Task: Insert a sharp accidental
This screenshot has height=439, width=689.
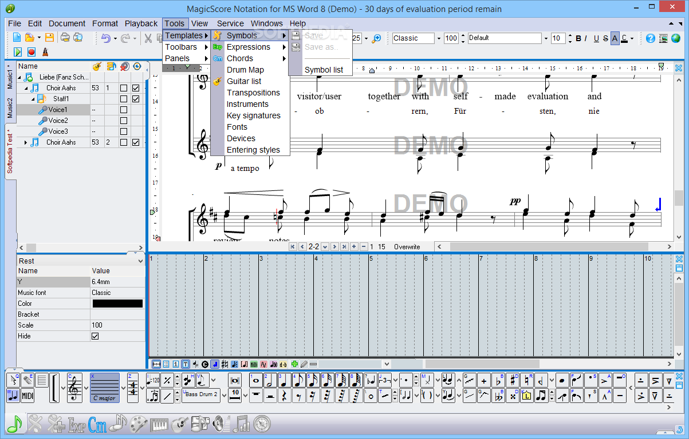Action: point(513,380)
